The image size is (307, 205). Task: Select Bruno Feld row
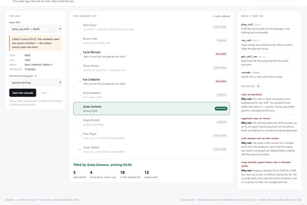(151, 40)
